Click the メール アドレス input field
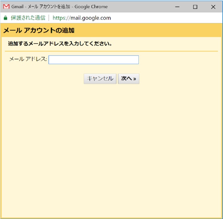Screen dimensions: 223x219 (94, 60)
